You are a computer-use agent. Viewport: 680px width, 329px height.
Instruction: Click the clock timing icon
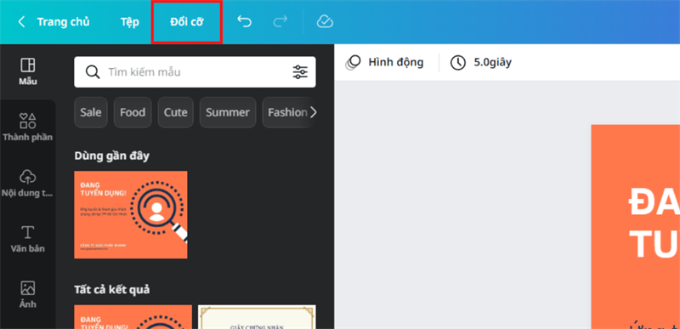tap(458, 62)
